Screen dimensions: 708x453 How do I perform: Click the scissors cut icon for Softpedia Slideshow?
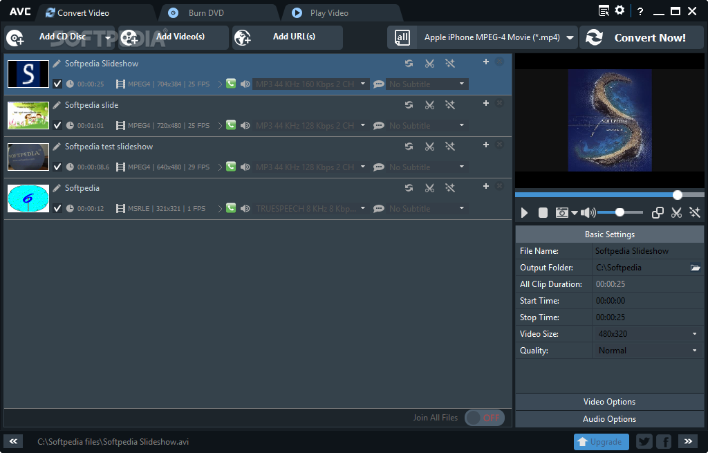click(429, 64)
